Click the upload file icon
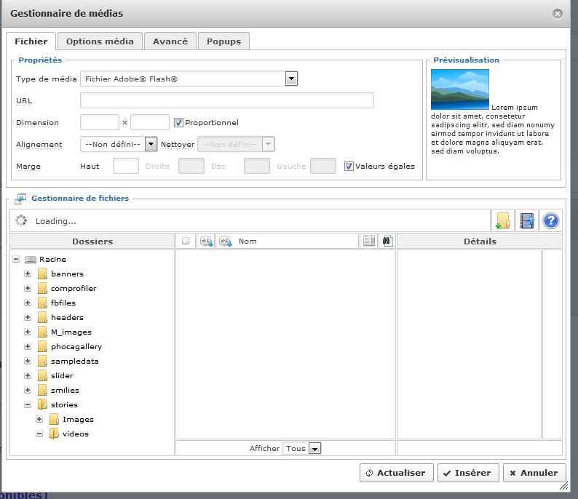Image resolution: width=578 pixels, height=499 pixels. 527,220
